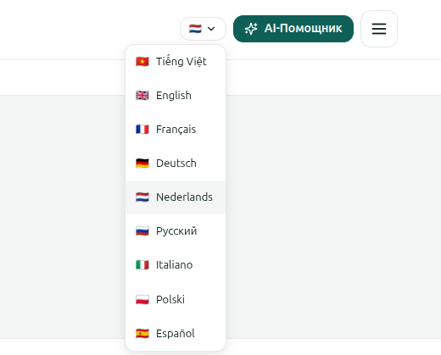Choose Español from the dropdown

coord(176,333)
